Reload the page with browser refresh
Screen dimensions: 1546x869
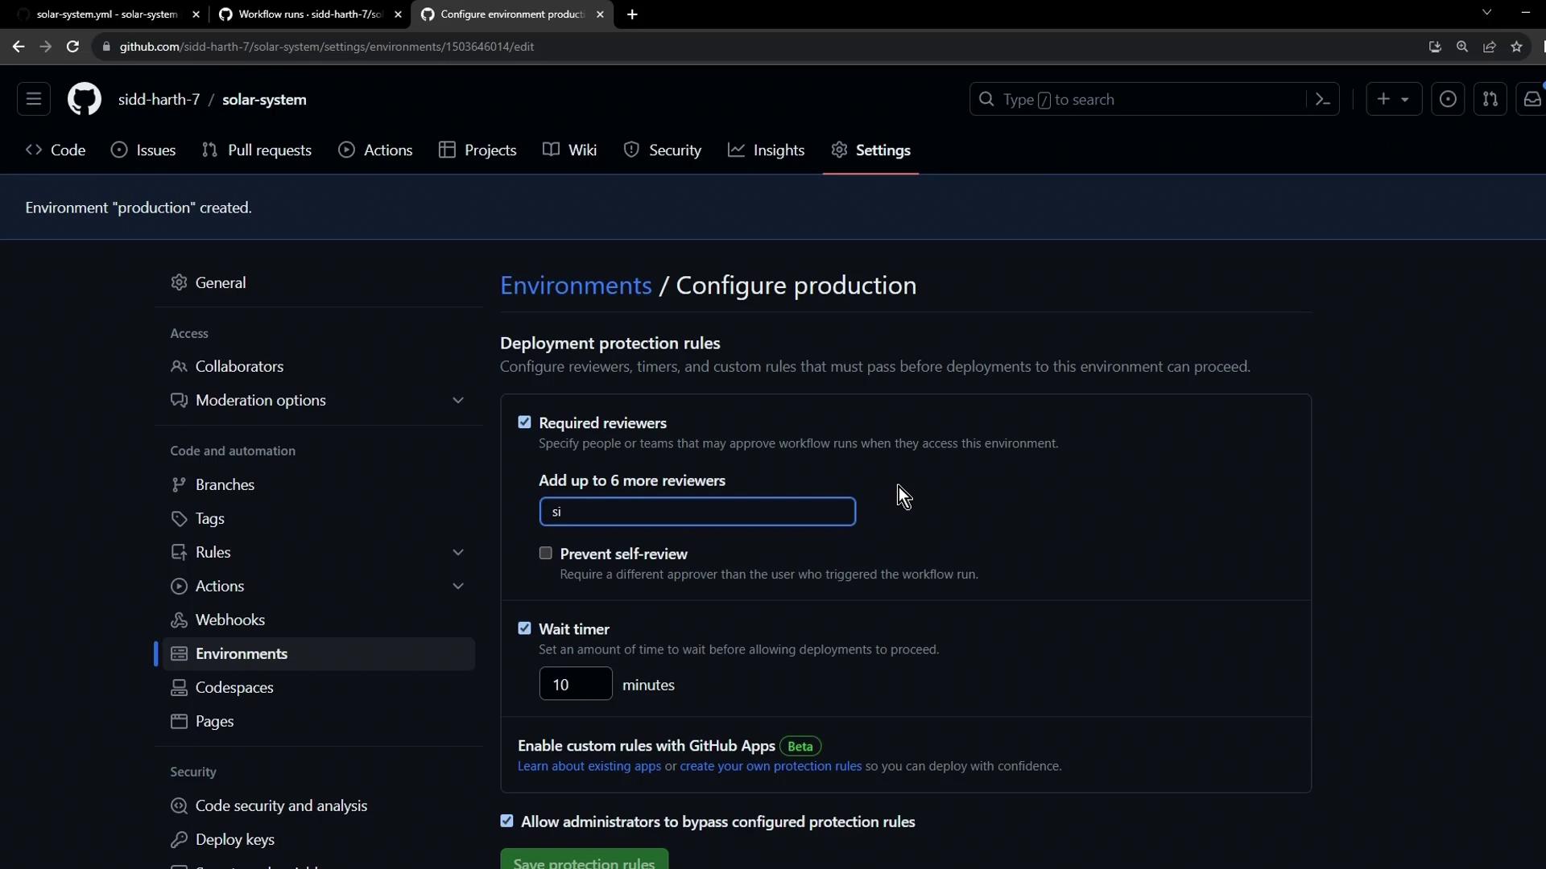72,47
